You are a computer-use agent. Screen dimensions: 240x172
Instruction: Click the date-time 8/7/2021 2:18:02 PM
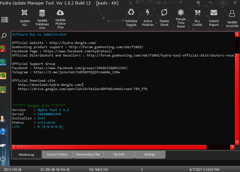point(204,169)
